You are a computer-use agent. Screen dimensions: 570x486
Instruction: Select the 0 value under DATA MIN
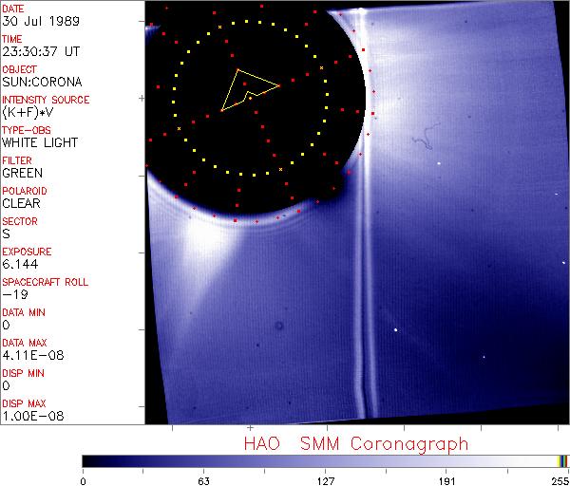[7, 325]
